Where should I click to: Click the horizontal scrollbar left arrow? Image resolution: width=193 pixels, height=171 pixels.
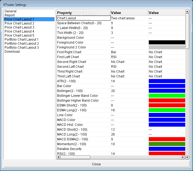58,157
